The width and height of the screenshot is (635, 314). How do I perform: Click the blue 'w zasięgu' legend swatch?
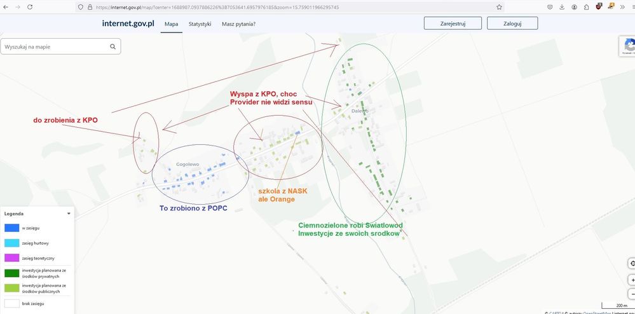11,228
